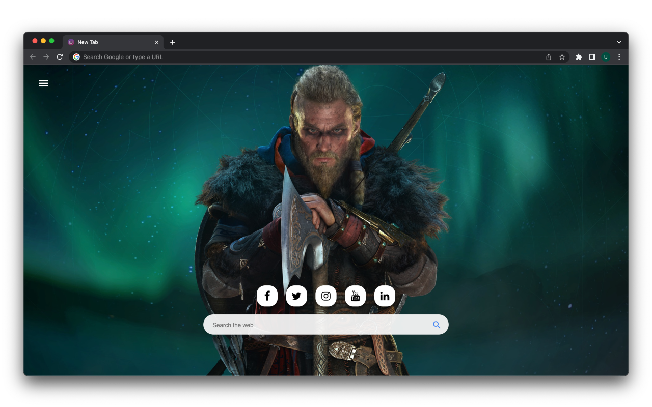
Task: Click the Google logo in address bar
Action: (x=76, y=57)
